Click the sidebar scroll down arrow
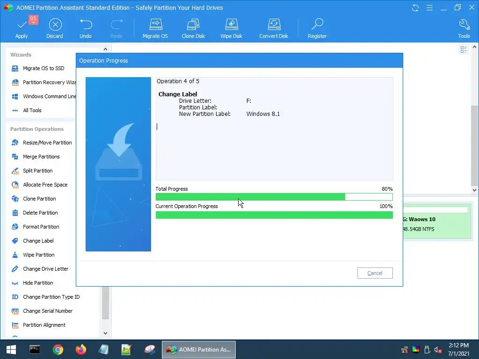This screenshot has width=479, height=359. 105,333
